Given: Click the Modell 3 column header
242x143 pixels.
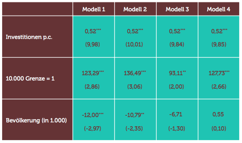Looking at the screenshot, I should click(x=177, y=9).
